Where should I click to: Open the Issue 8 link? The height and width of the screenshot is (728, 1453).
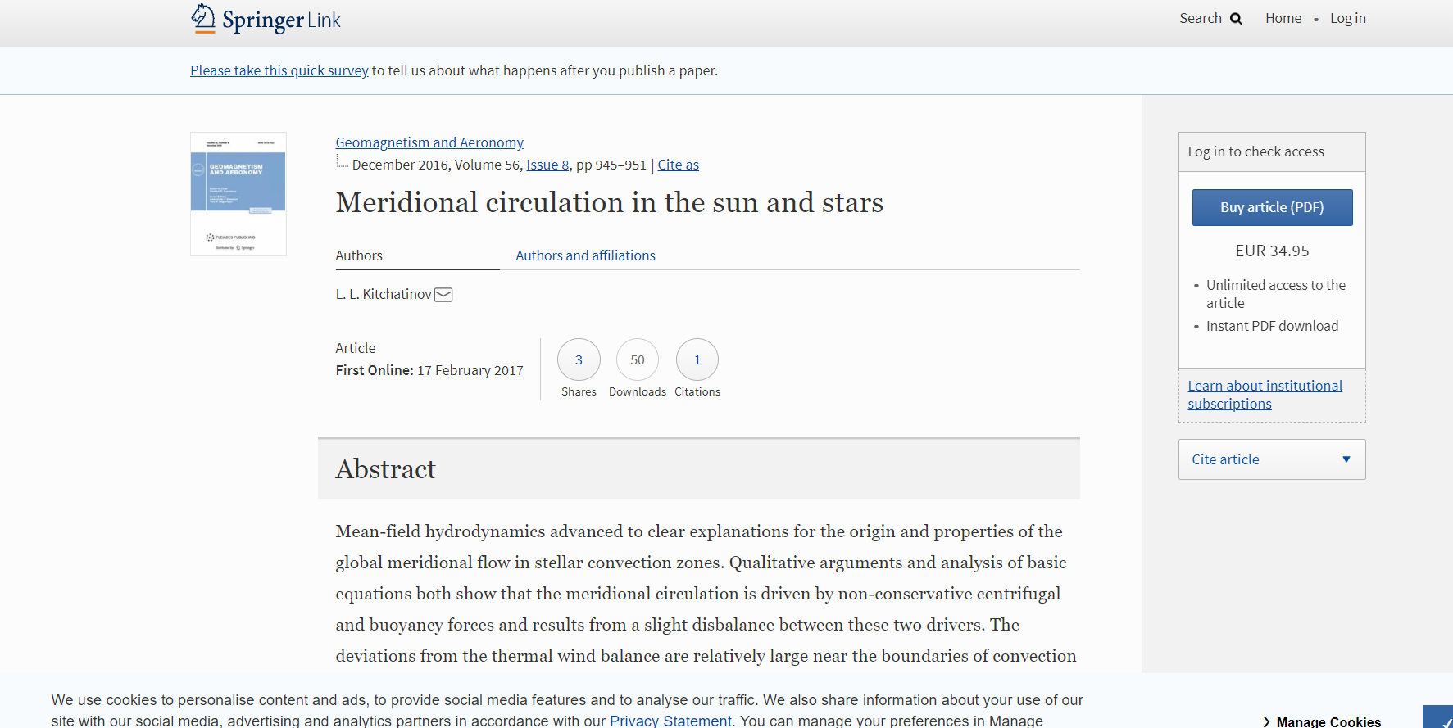[x=547, y=165]
